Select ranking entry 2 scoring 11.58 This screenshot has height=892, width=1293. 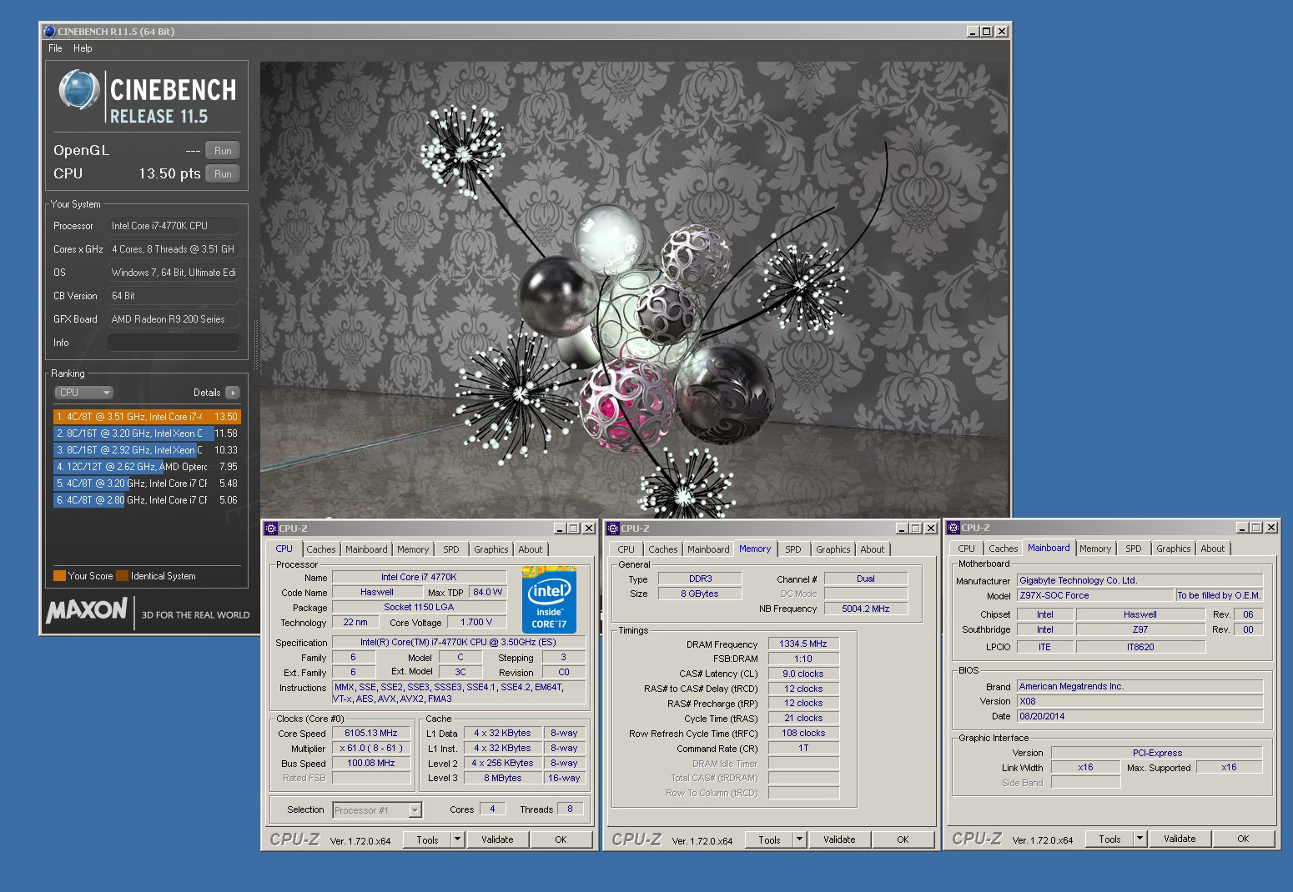147,433
